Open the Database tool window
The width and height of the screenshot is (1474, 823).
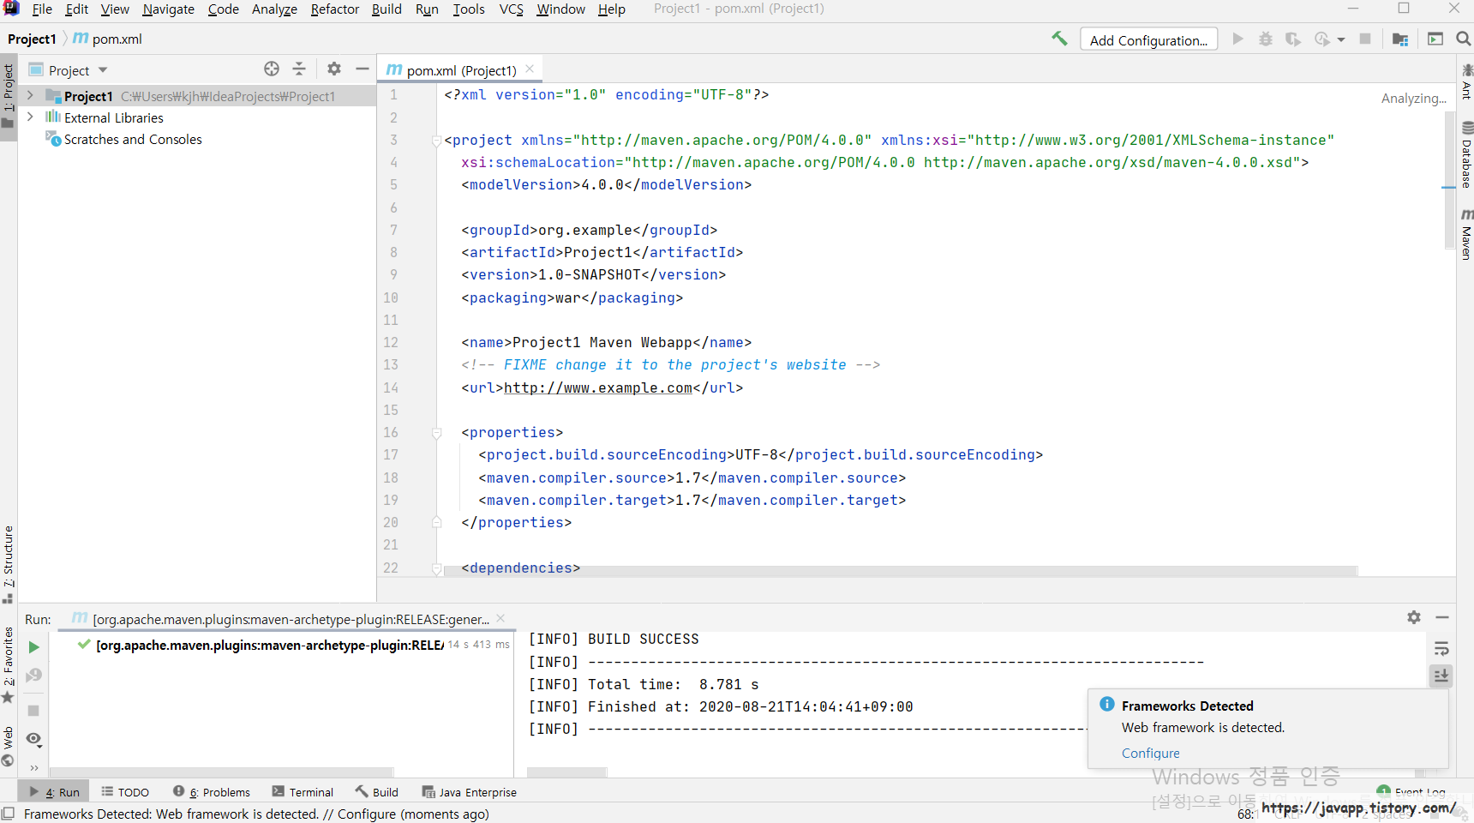point(1466,155)
